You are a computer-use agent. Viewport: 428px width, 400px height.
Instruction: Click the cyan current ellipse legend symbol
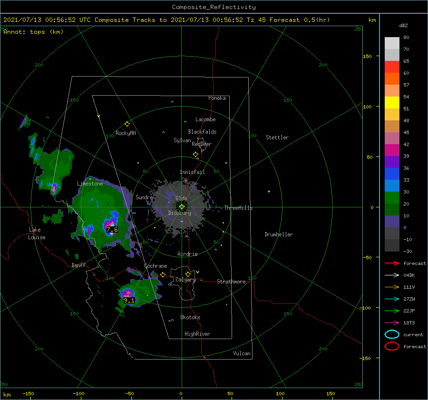(x=392, y=334)
